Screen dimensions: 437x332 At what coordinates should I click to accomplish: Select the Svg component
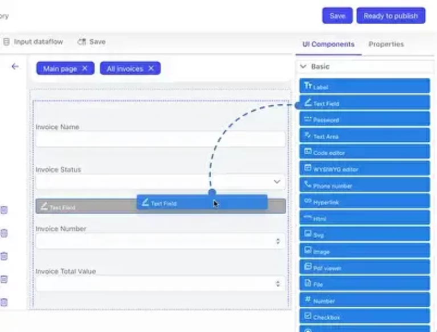pyautogui.click(x=365, y=234)
